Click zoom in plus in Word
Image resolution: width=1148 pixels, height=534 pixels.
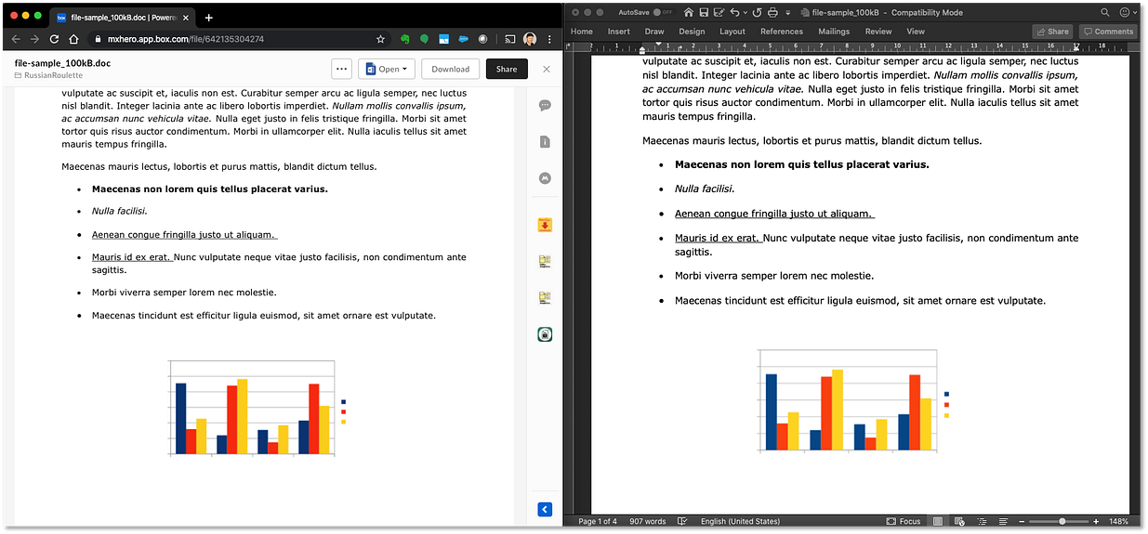pos(1096,522)
